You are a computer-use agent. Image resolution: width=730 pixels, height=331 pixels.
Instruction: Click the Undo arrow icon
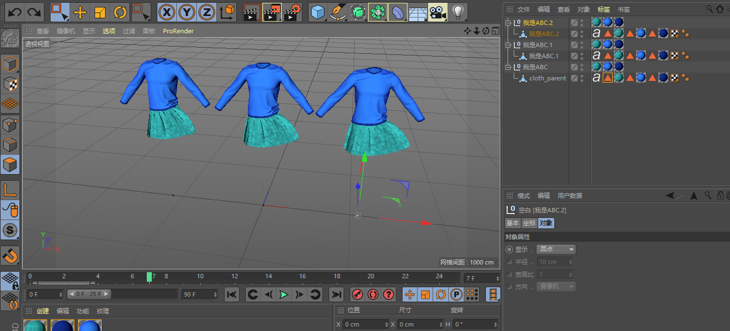click(14, 12)
